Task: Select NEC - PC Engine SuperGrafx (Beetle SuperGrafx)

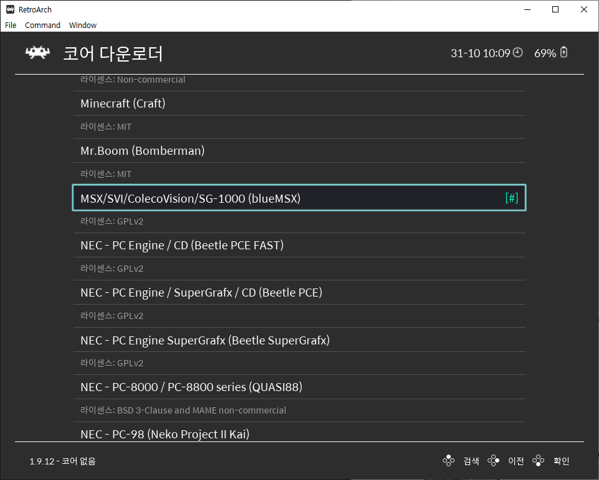Action: coord(299,339)
